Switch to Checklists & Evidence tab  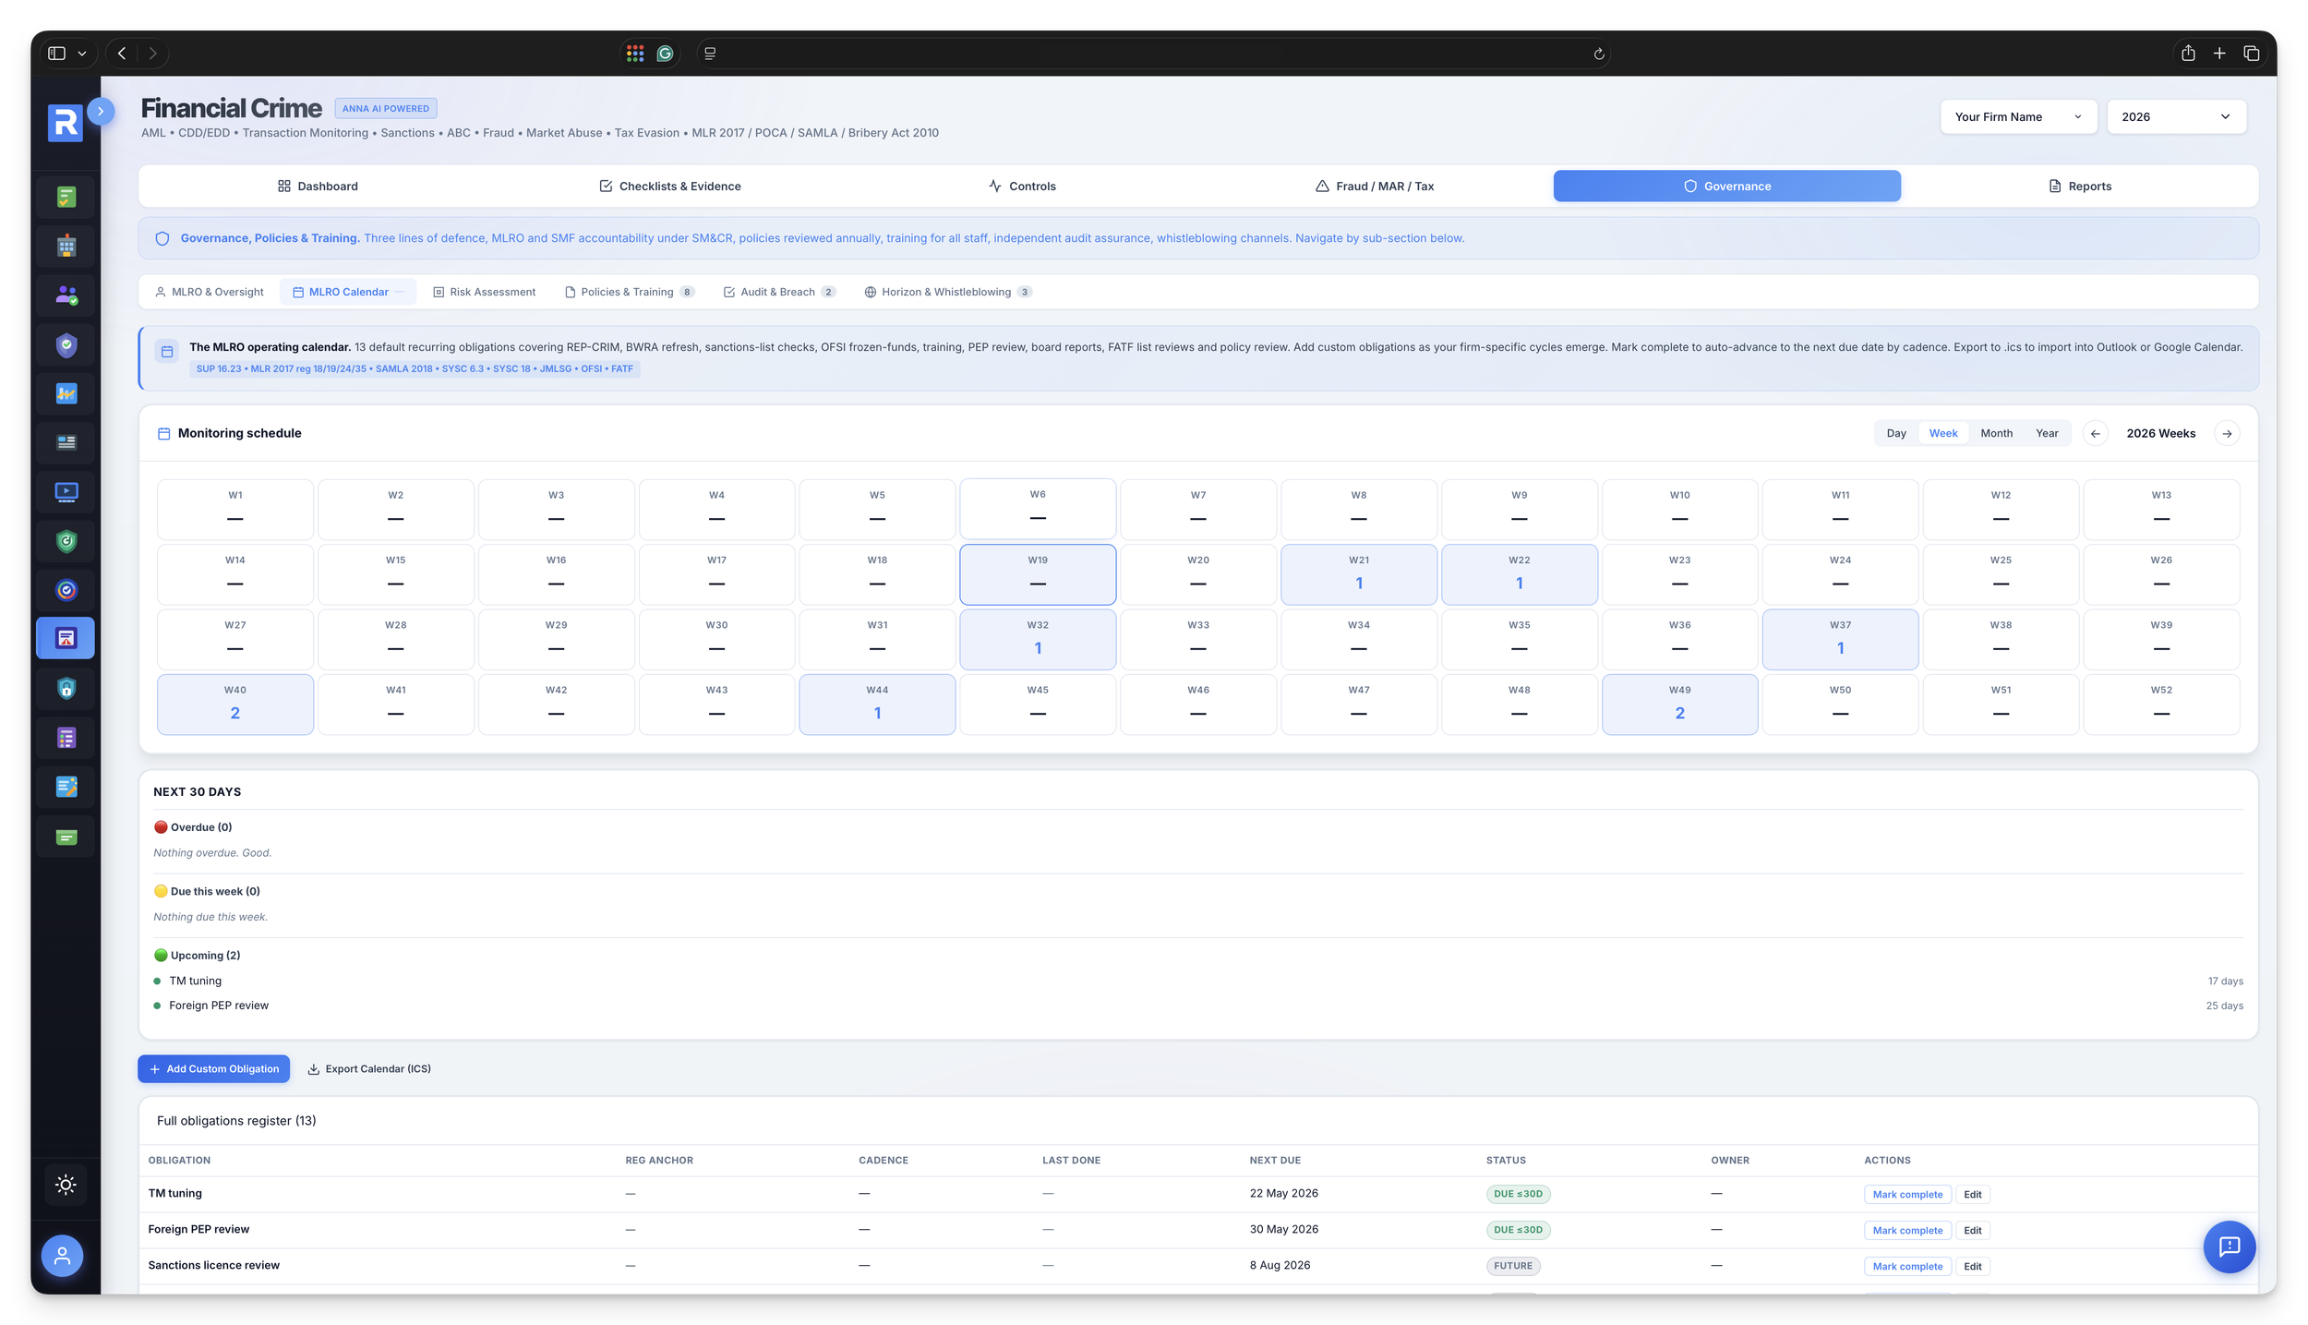(669, 186)
